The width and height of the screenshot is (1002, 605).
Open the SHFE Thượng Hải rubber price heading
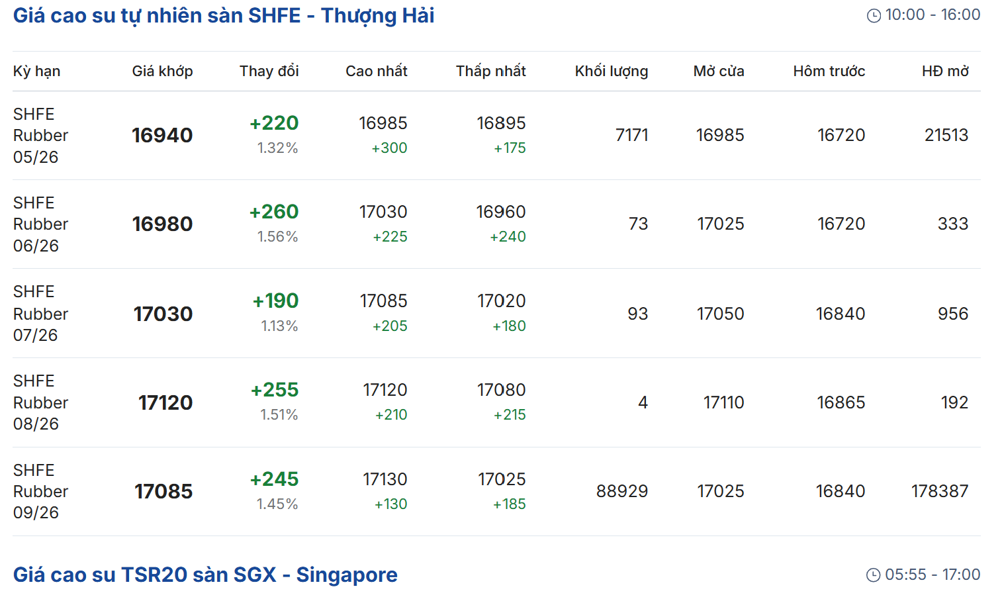click(x=224, y=16)
